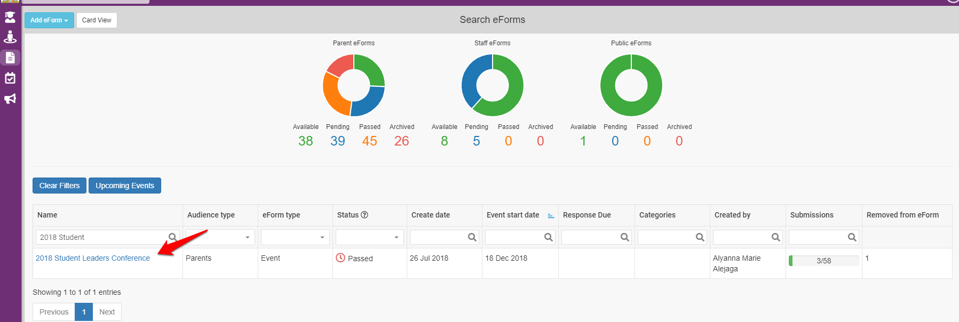This screenshot has width=959, height=322.
Task: Click the Response Due filter search icon
Action: (624, 237)
